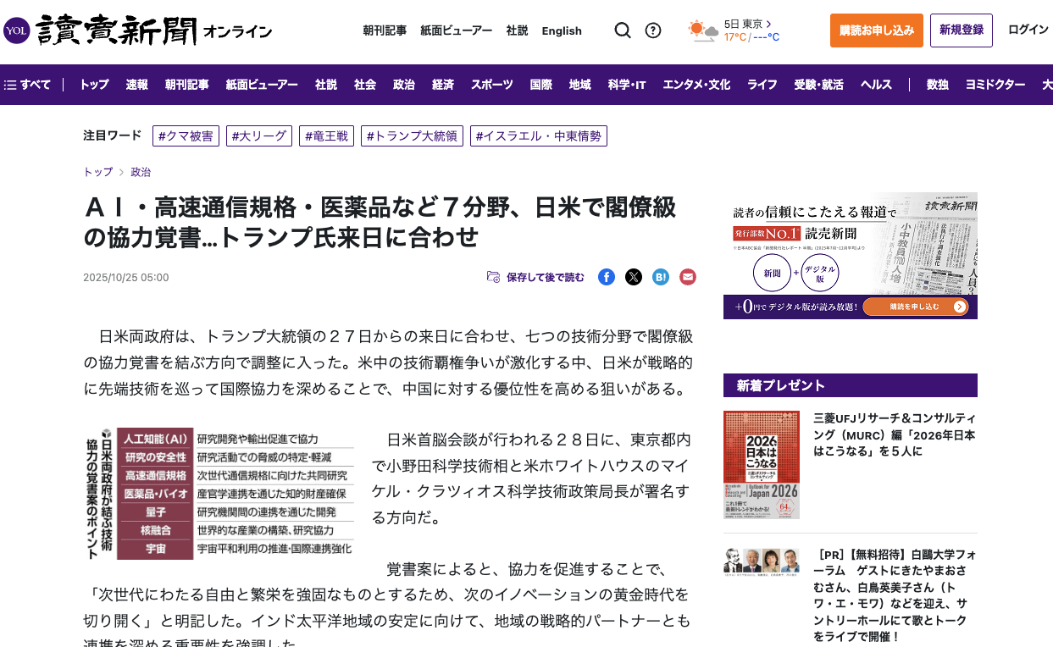Share article by email icon

point(688,277)
